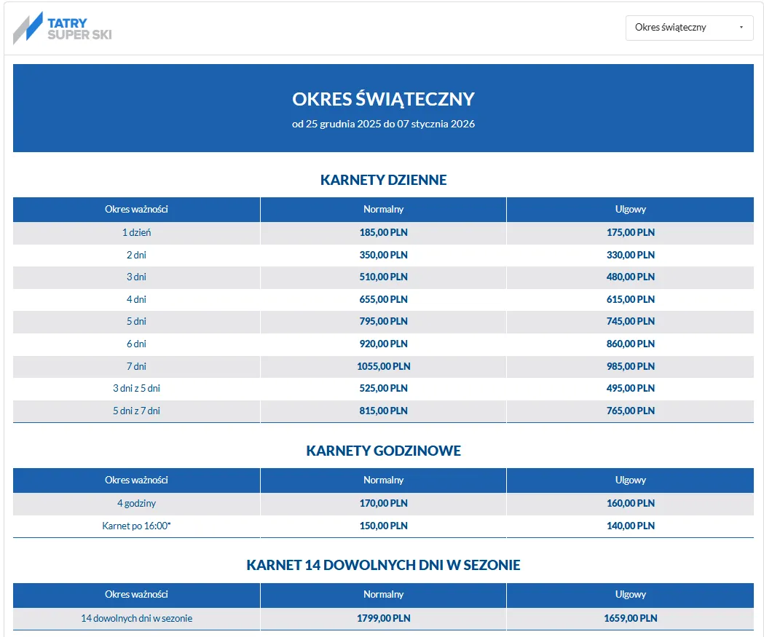764x637 pixels.
Task: Click the Tatry Super Ski logo
Action: [x=63, y=28]
